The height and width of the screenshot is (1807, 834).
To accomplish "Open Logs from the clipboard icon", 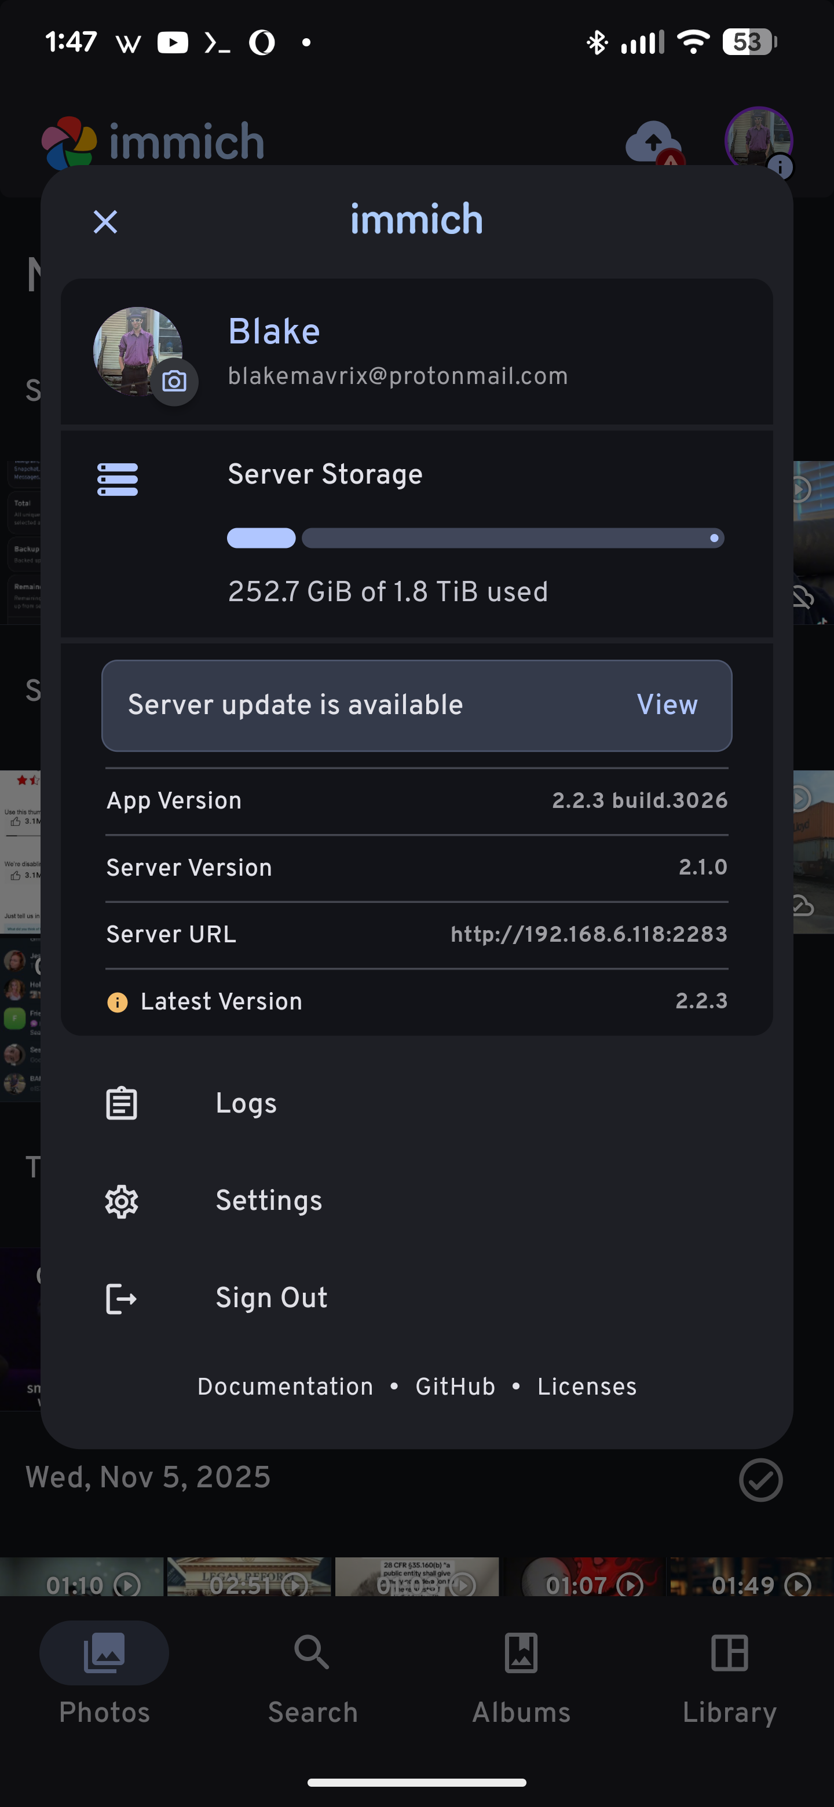I will coord(122,1103).
